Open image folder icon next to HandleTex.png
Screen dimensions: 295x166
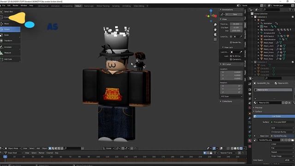(x=293, y=140)
